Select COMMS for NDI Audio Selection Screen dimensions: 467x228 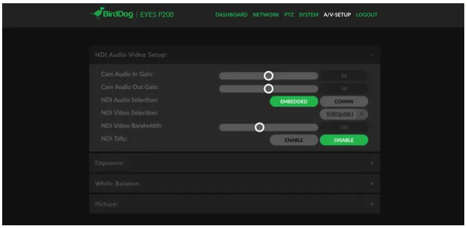[344, 102]
